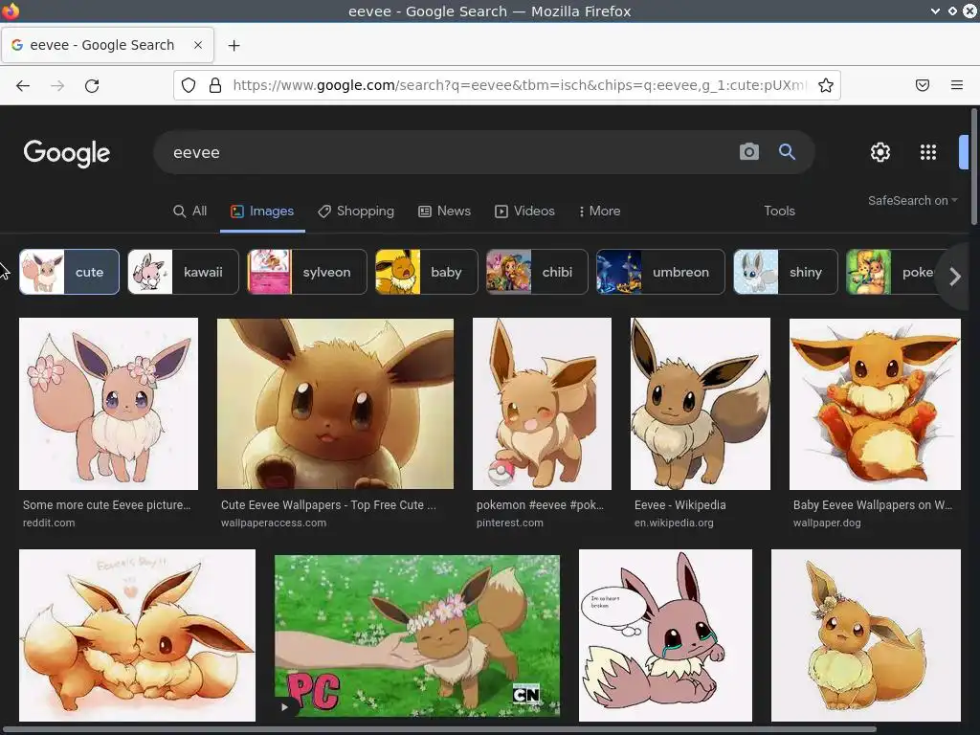
Task: Open SafeSearch dropdown
Action: pos(912,201)
